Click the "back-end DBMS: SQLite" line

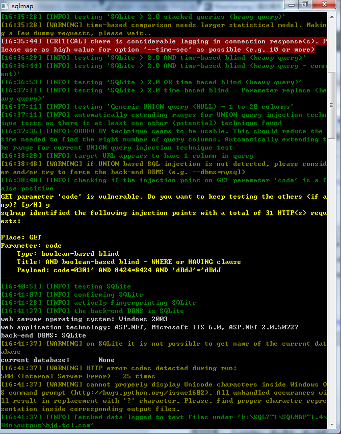coord(43,335)
